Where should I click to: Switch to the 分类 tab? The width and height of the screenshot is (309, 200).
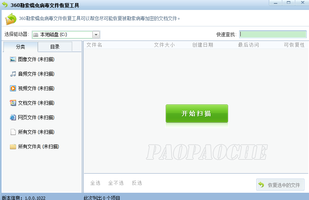(21, 47)
